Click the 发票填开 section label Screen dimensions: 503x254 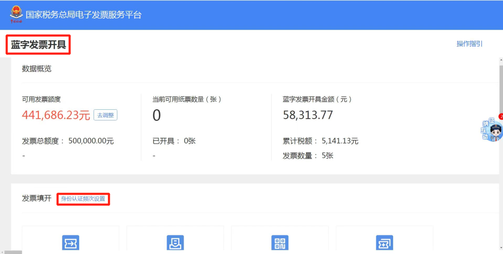[x=37, y=199]
